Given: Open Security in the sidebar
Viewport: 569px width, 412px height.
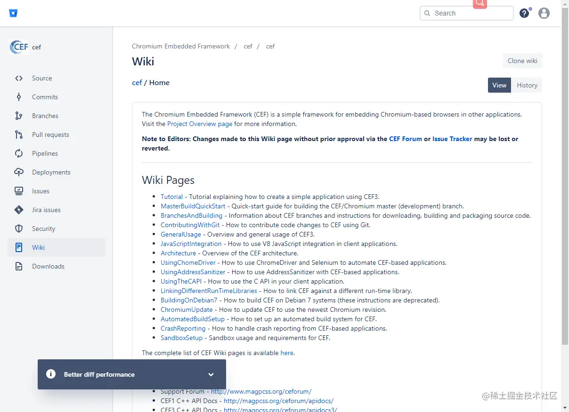Looking at the screenshot, I should pyautogui.click(x=57, y=229).
